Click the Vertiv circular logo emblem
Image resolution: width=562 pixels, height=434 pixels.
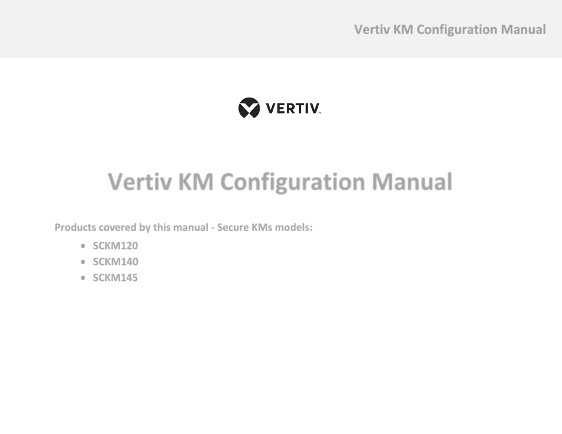pos(249,108)
